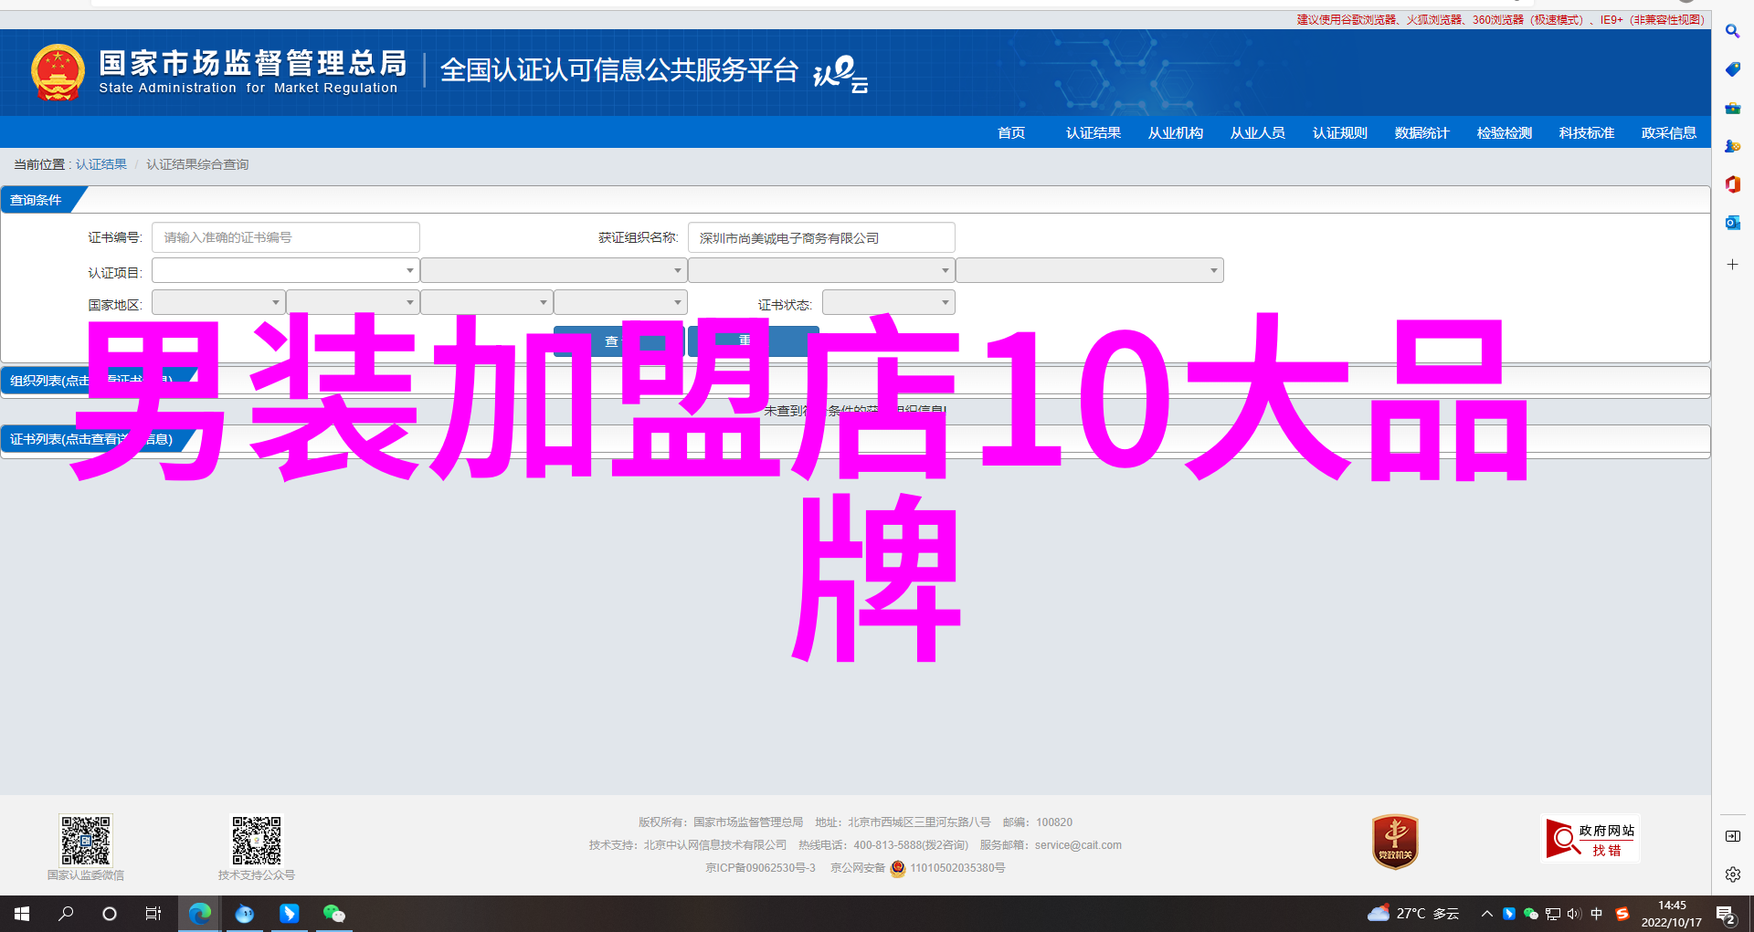The width and height of the screenshot is (1754, 932).
Task: Open the second 国家地区 dropdown
Action: tap(353, 302)
